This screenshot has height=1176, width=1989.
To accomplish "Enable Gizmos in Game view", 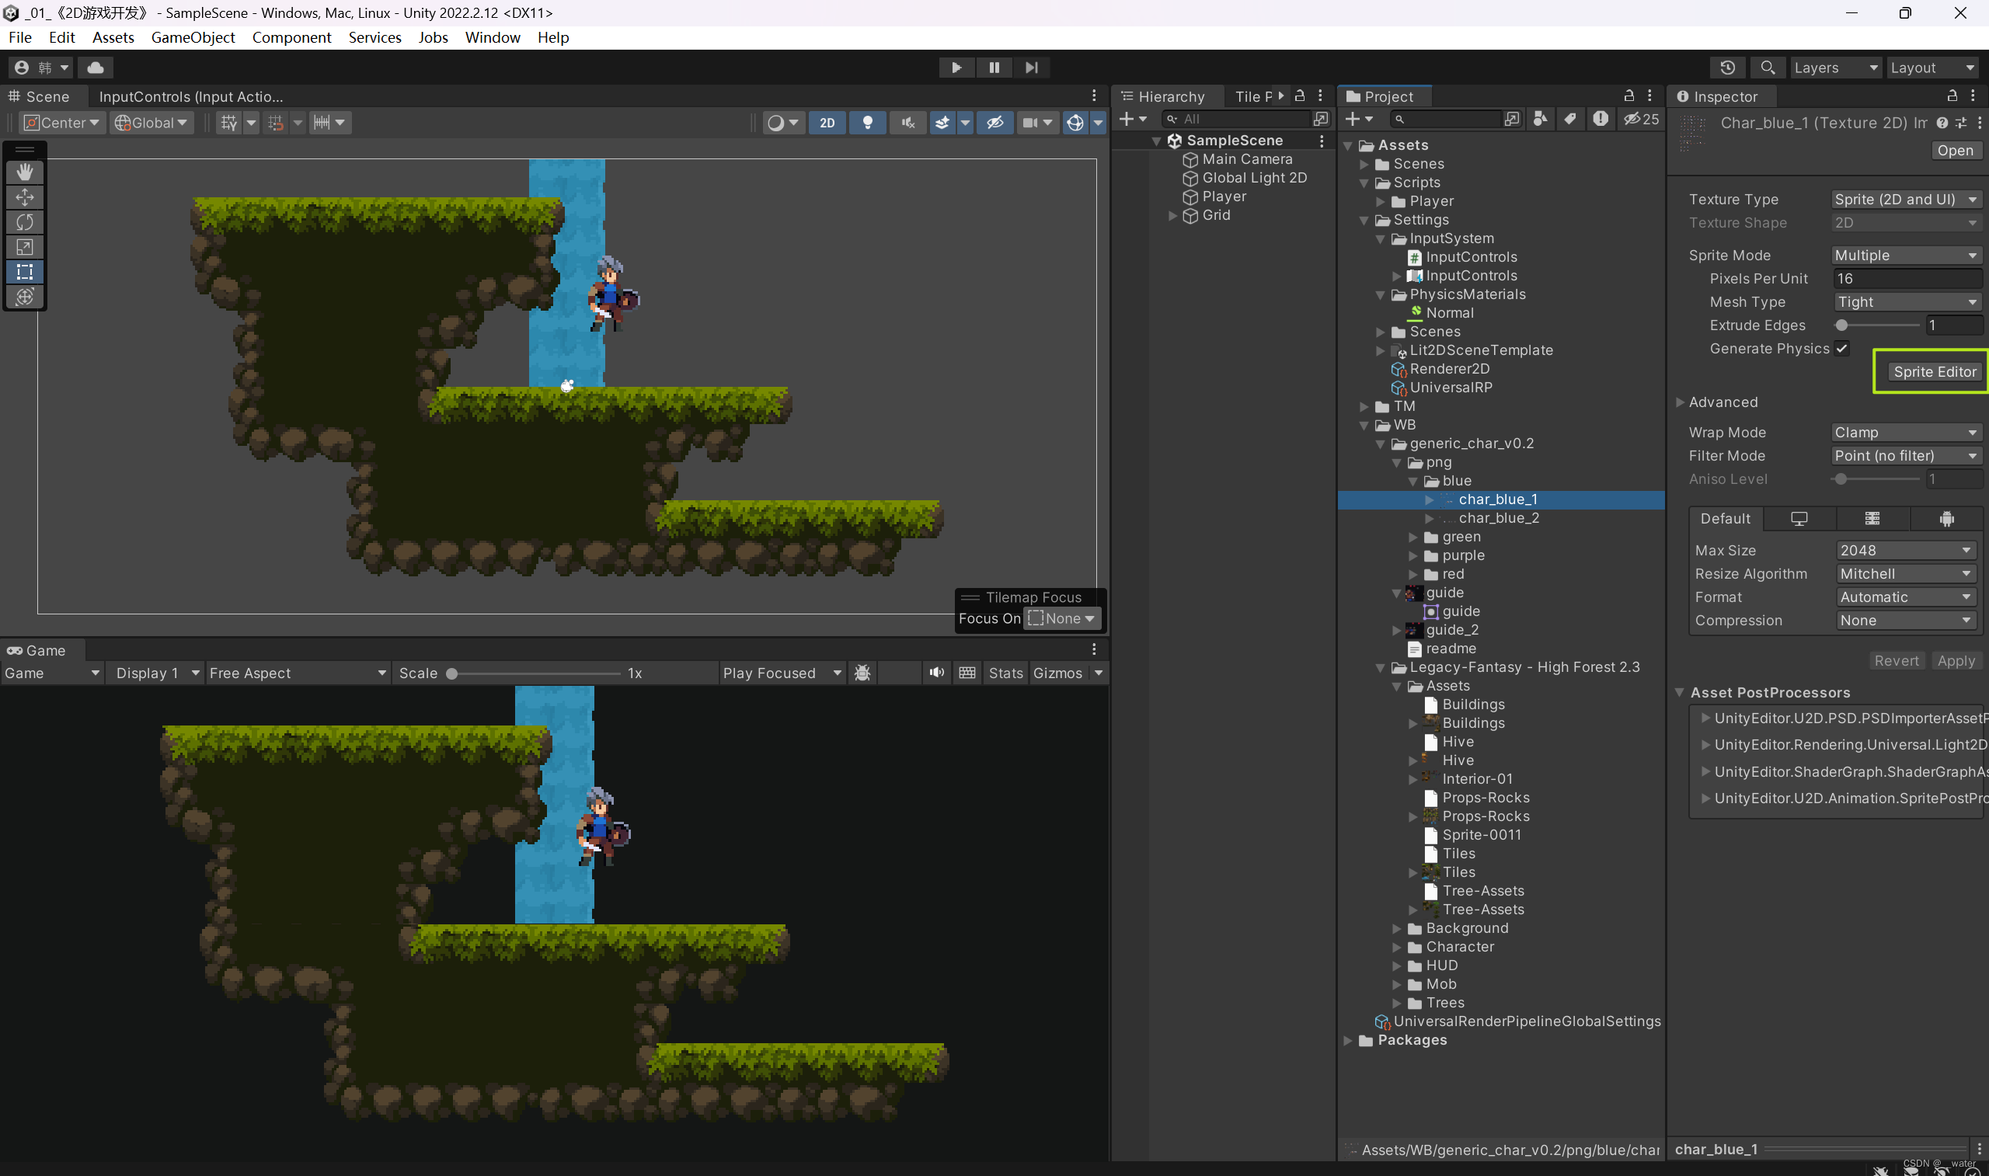I will pyautogui.click(x=1055, y=672).
